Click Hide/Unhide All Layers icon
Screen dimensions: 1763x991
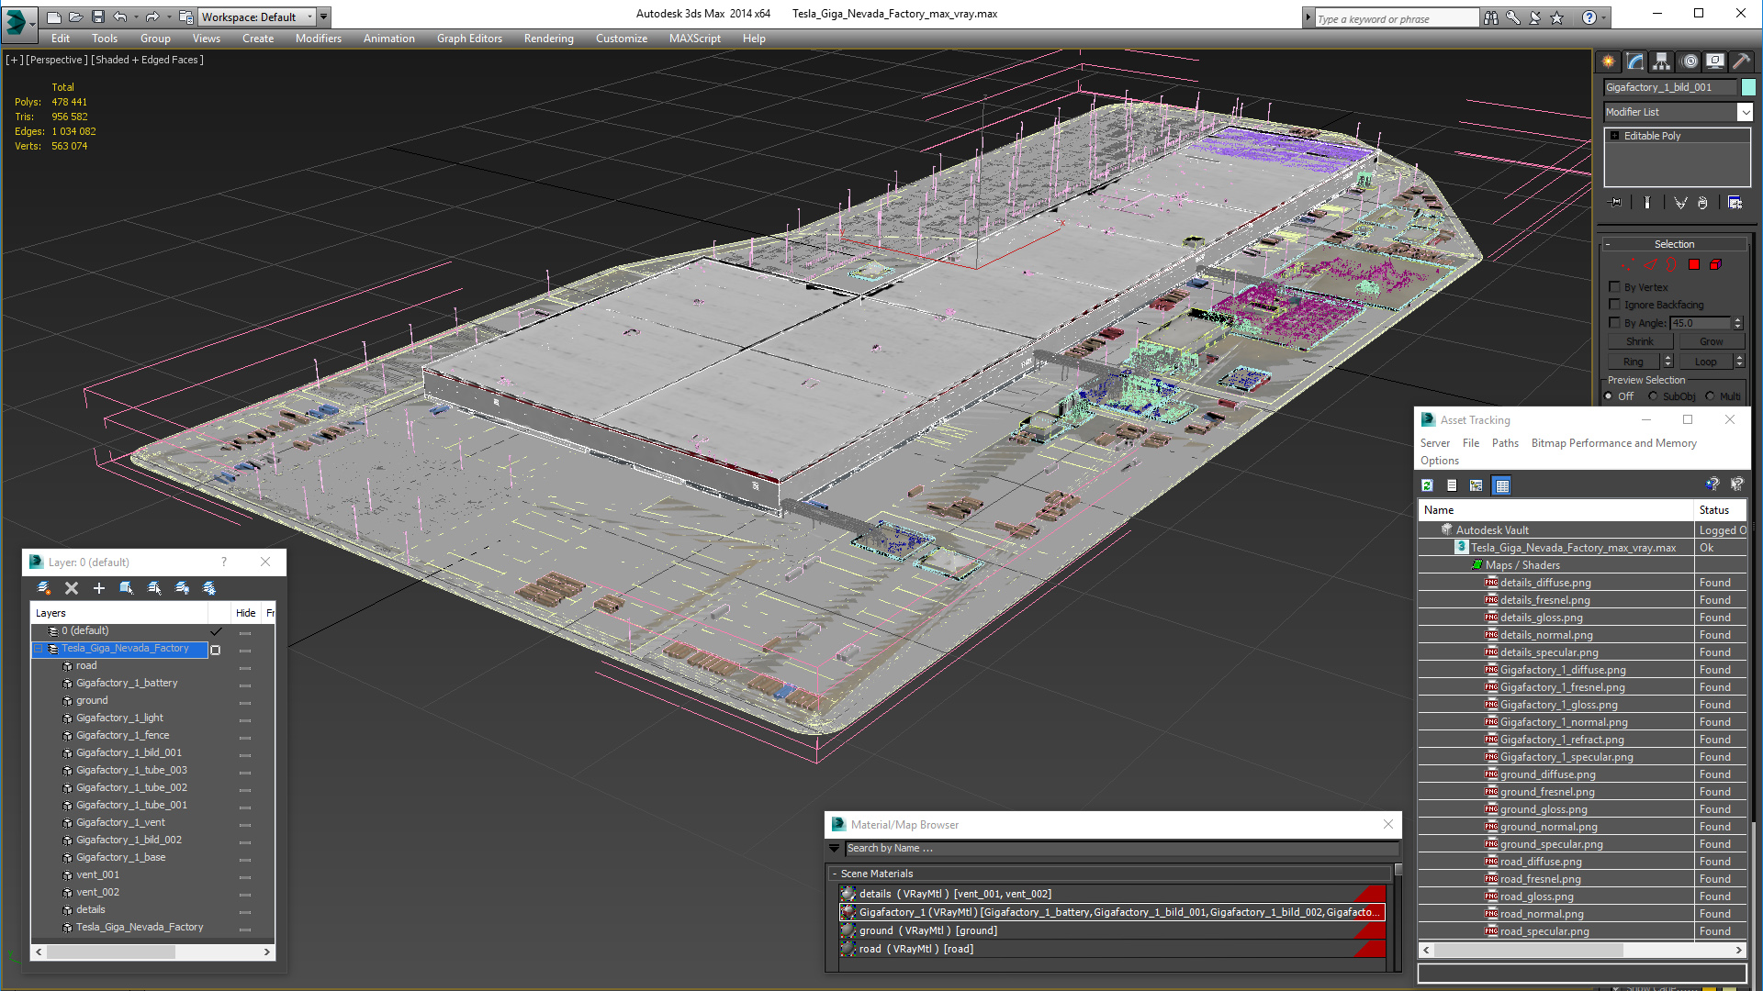coord(182,588)
